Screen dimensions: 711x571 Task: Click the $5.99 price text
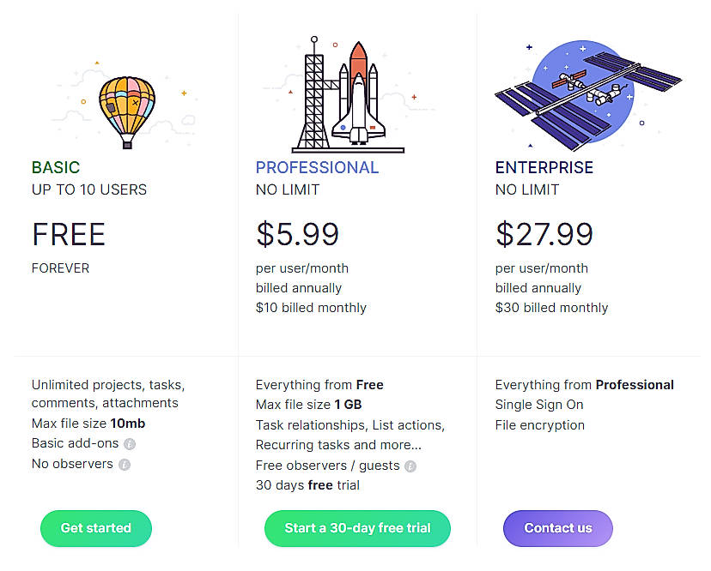click(x=296, y=234)
